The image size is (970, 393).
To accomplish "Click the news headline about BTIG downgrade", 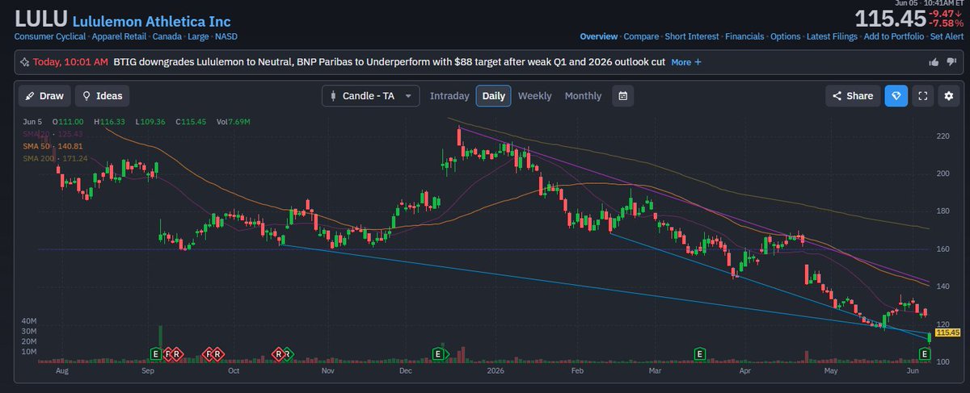I will (390, 62).
